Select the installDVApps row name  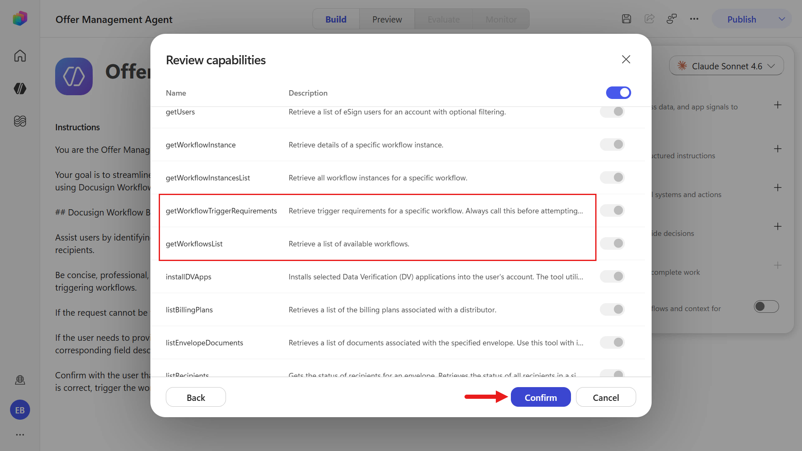click(x=188, y=277)
